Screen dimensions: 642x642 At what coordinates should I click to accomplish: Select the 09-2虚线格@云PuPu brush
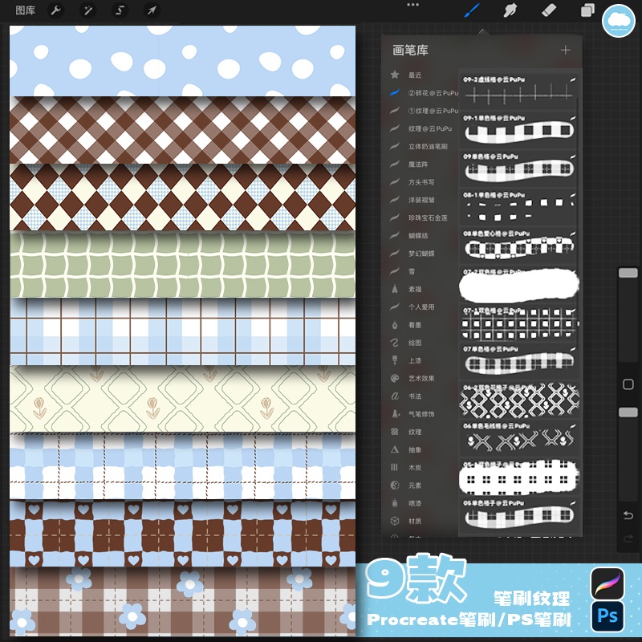click(518, 91)
